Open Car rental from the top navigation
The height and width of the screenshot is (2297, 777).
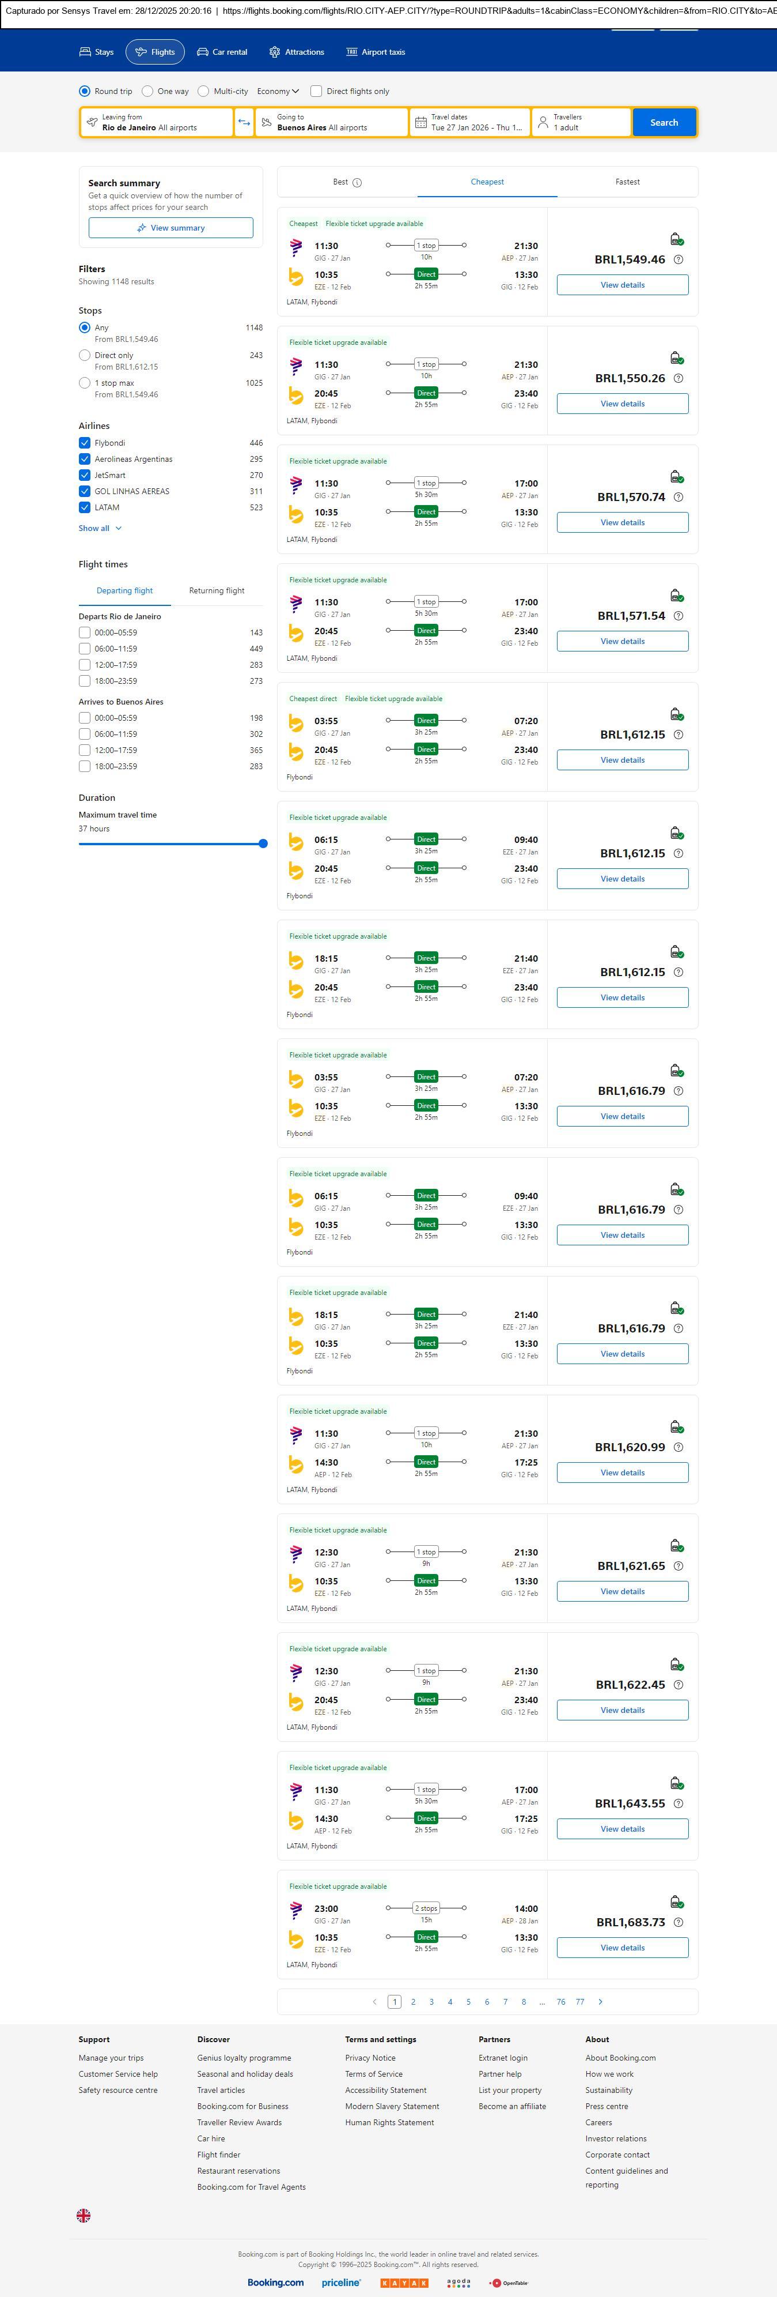click(222, 52)
